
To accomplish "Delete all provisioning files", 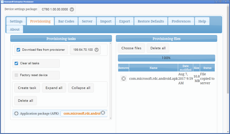I will coord(158,48).
